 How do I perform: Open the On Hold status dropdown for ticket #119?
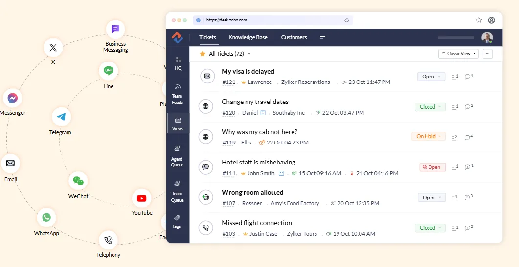tap(429, 136)
